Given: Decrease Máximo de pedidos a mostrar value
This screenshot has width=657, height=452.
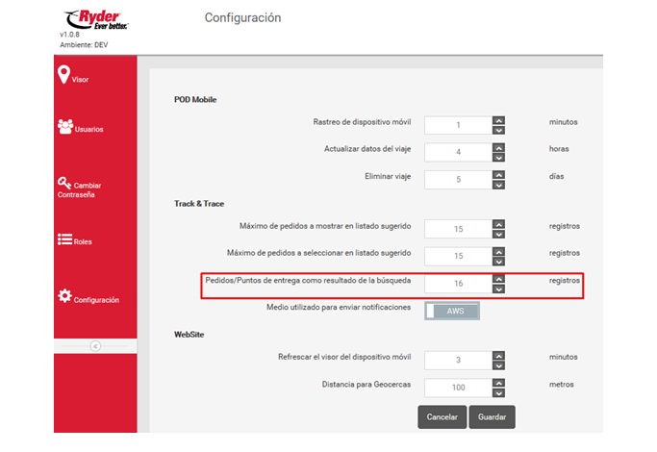Looking at the screenshot, I should pos(498,235).
